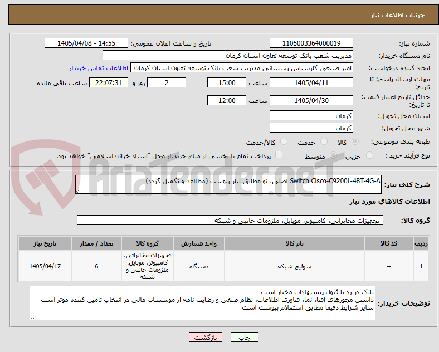Image resolution: width=439 pixels, height=352 pixels.
Task: Select the کالا radio button
Action: [355, 141]
